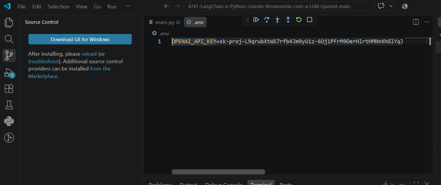Viewport: 441px width, 185px height.
Task: Open the Run menu
Action: pyautogui.click(x=112, y=6)
